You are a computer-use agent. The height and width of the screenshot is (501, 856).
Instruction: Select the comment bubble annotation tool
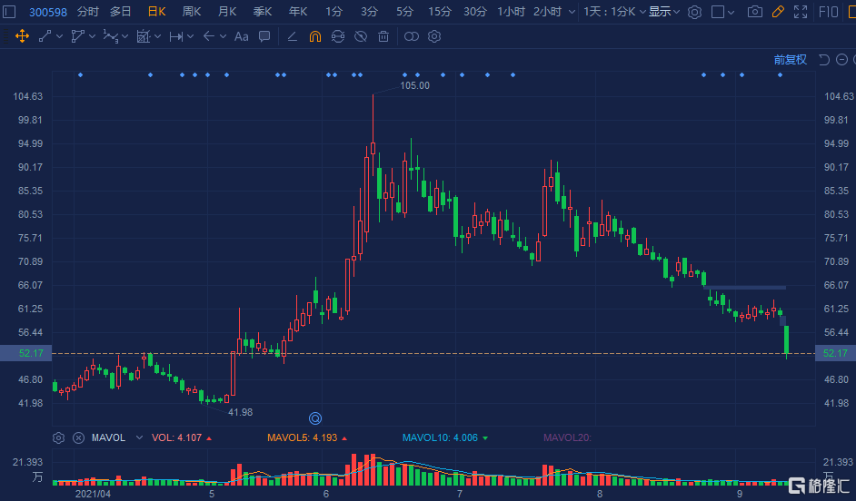click(264, 36)
